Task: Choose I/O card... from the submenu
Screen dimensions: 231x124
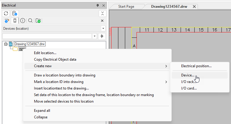Action: pos(189,88)
